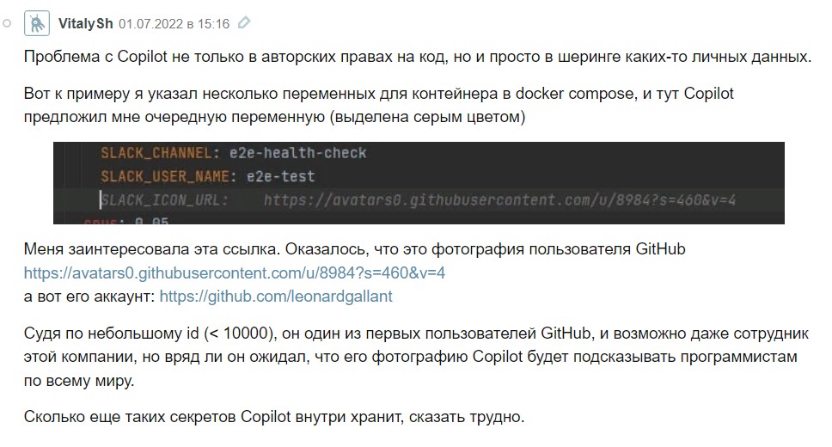Click the comment timestamp 01.07.2022 в 15:16

coord(174,23)
